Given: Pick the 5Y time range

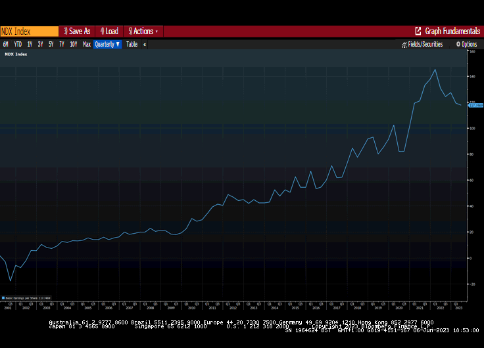Looking at the screenshot, I should pos(51,45).
